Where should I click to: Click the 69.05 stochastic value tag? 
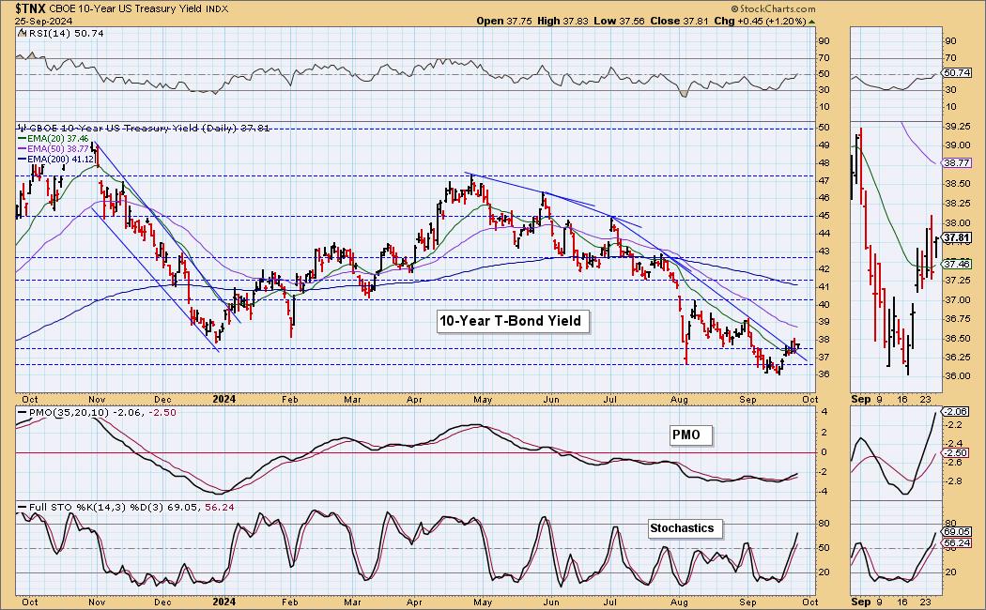pos(957,531)
